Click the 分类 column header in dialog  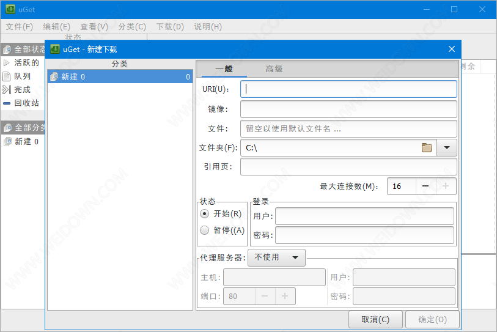pos(120,64)
